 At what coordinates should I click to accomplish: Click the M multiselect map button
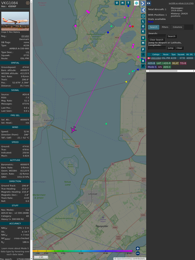pos(143,43)
